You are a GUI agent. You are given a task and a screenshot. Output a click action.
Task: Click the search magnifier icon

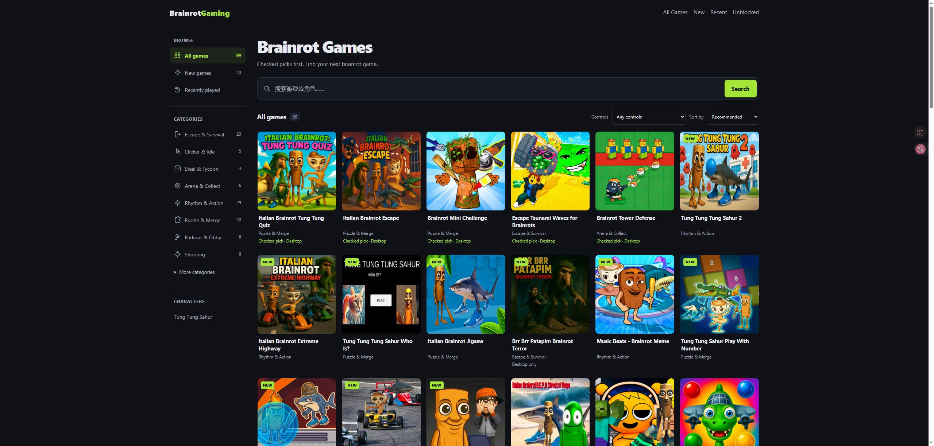click(x=267, y=89)
